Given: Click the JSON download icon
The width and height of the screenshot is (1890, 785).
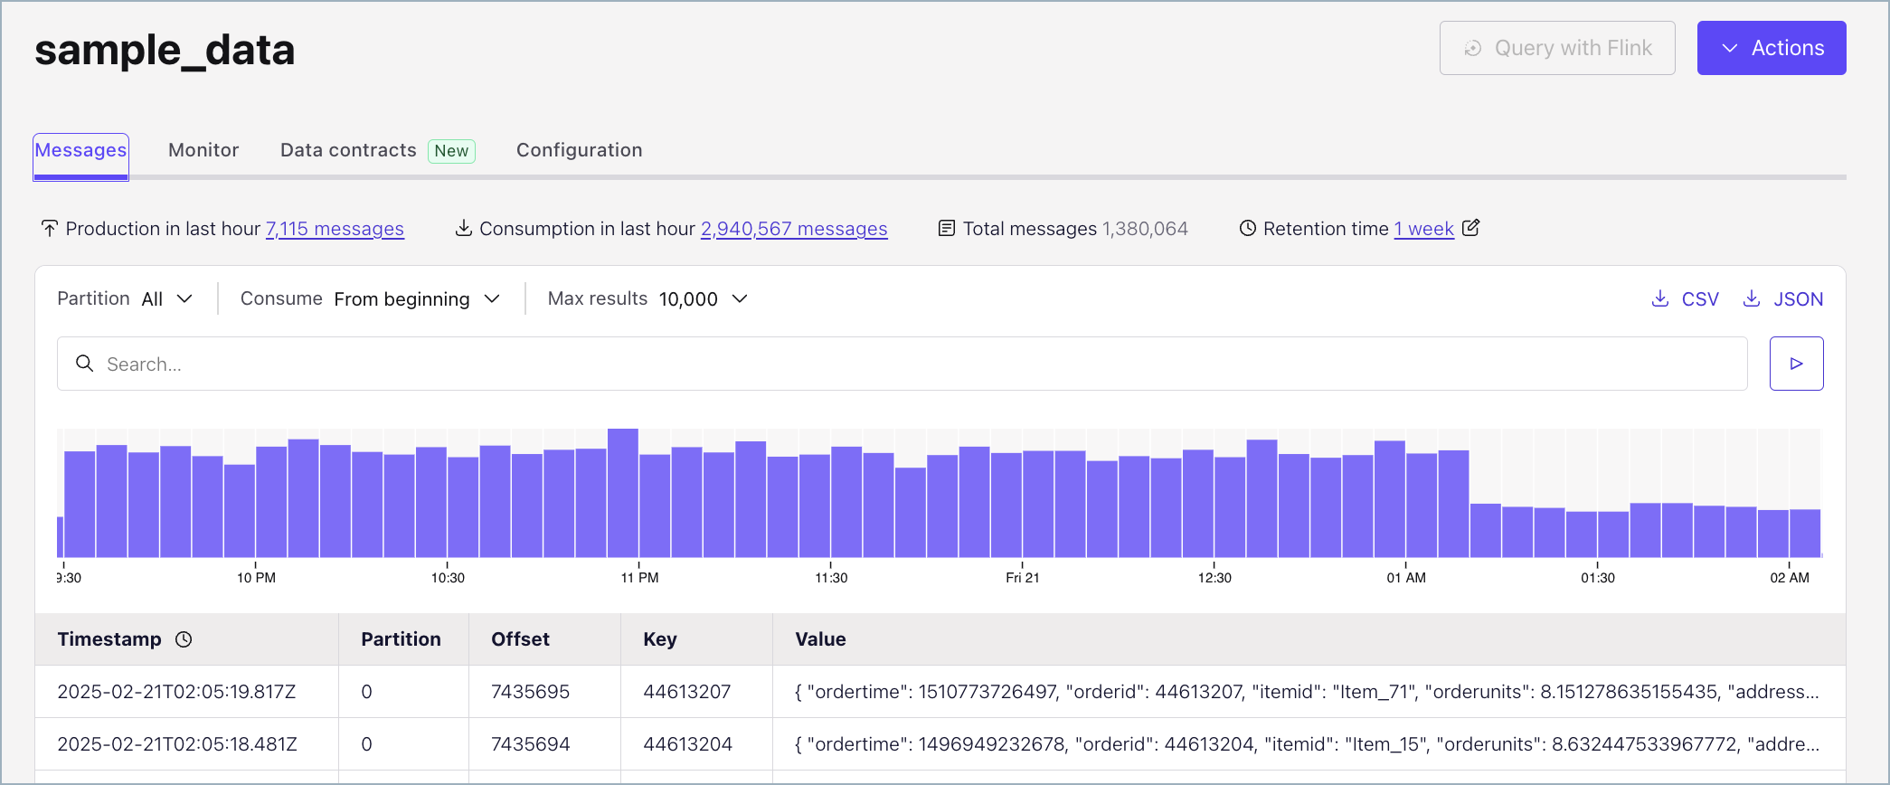Looking at the screenshot, I should tap(1752, 299).
